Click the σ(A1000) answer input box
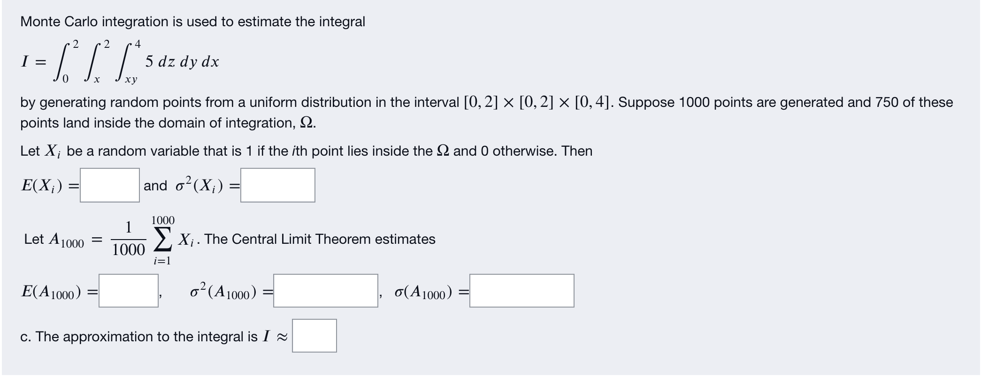This screenshot has width=981, height=376. pyautogui.click(x=521, y=291)
